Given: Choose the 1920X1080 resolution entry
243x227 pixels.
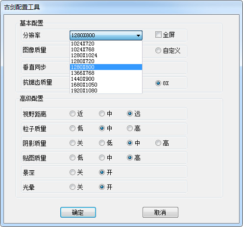Looking at the screenshot, I should [106, 91].
